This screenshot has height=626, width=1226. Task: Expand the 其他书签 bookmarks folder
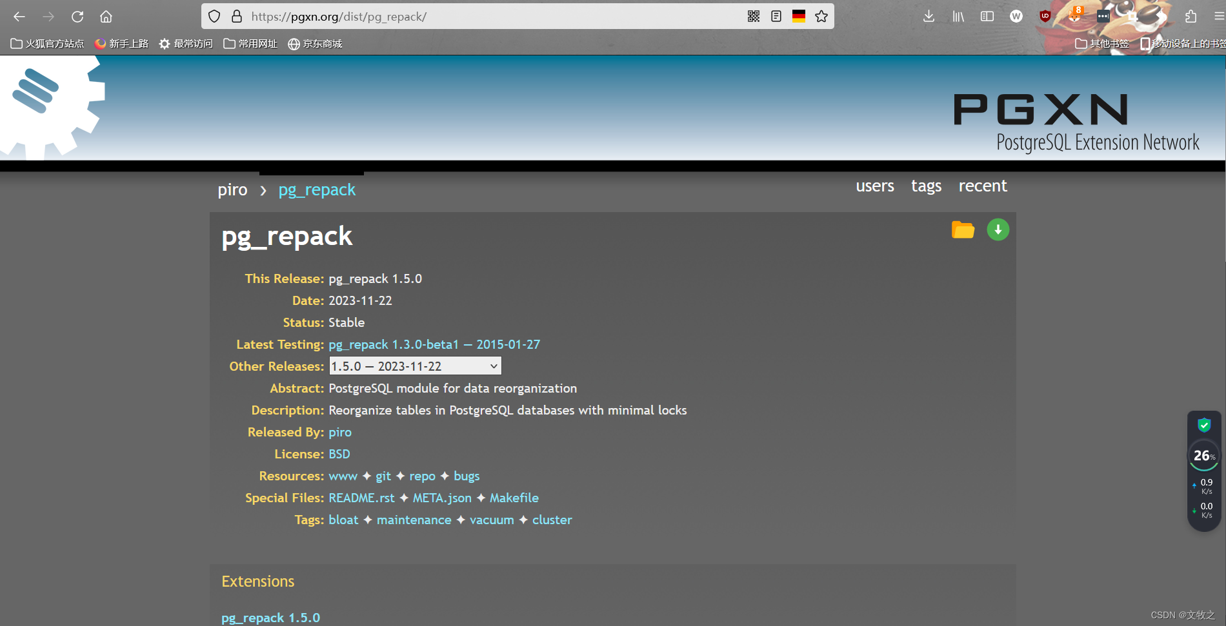(1100, 43)
